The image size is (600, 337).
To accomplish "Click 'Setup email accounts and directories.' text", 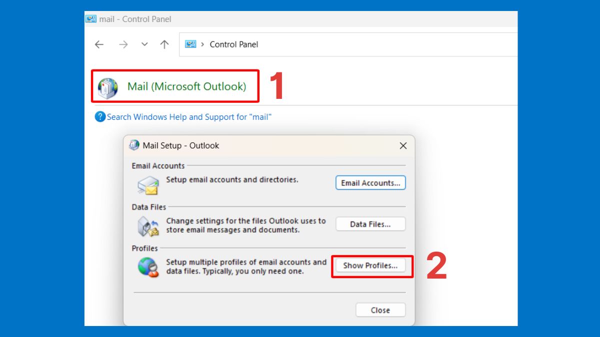I will [x=232, y=179].
